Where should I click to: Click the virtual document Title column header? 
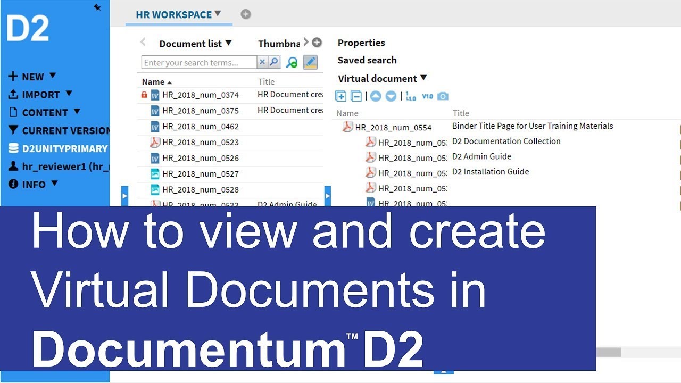pos(461,113)
